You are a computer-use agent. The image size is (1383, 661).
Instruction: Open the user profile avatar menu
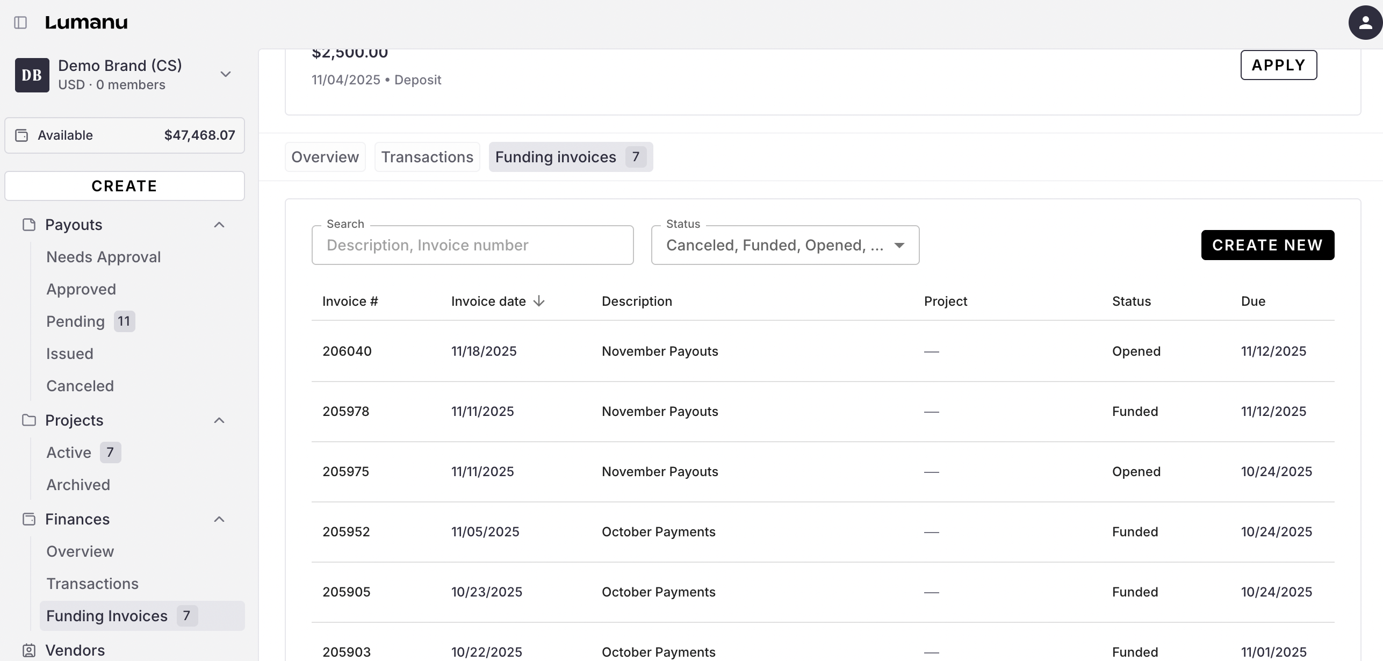click(x=1365, y=23)
